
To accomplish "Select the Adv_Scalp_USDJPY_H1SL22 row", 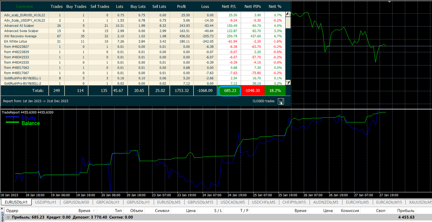I will pos(143,20).
